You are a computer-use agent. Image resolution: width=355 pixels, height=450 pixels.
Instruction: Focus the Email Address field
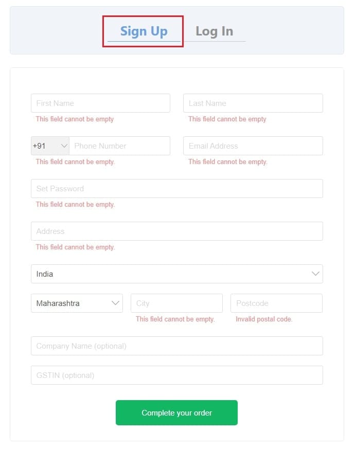point(253,146)
